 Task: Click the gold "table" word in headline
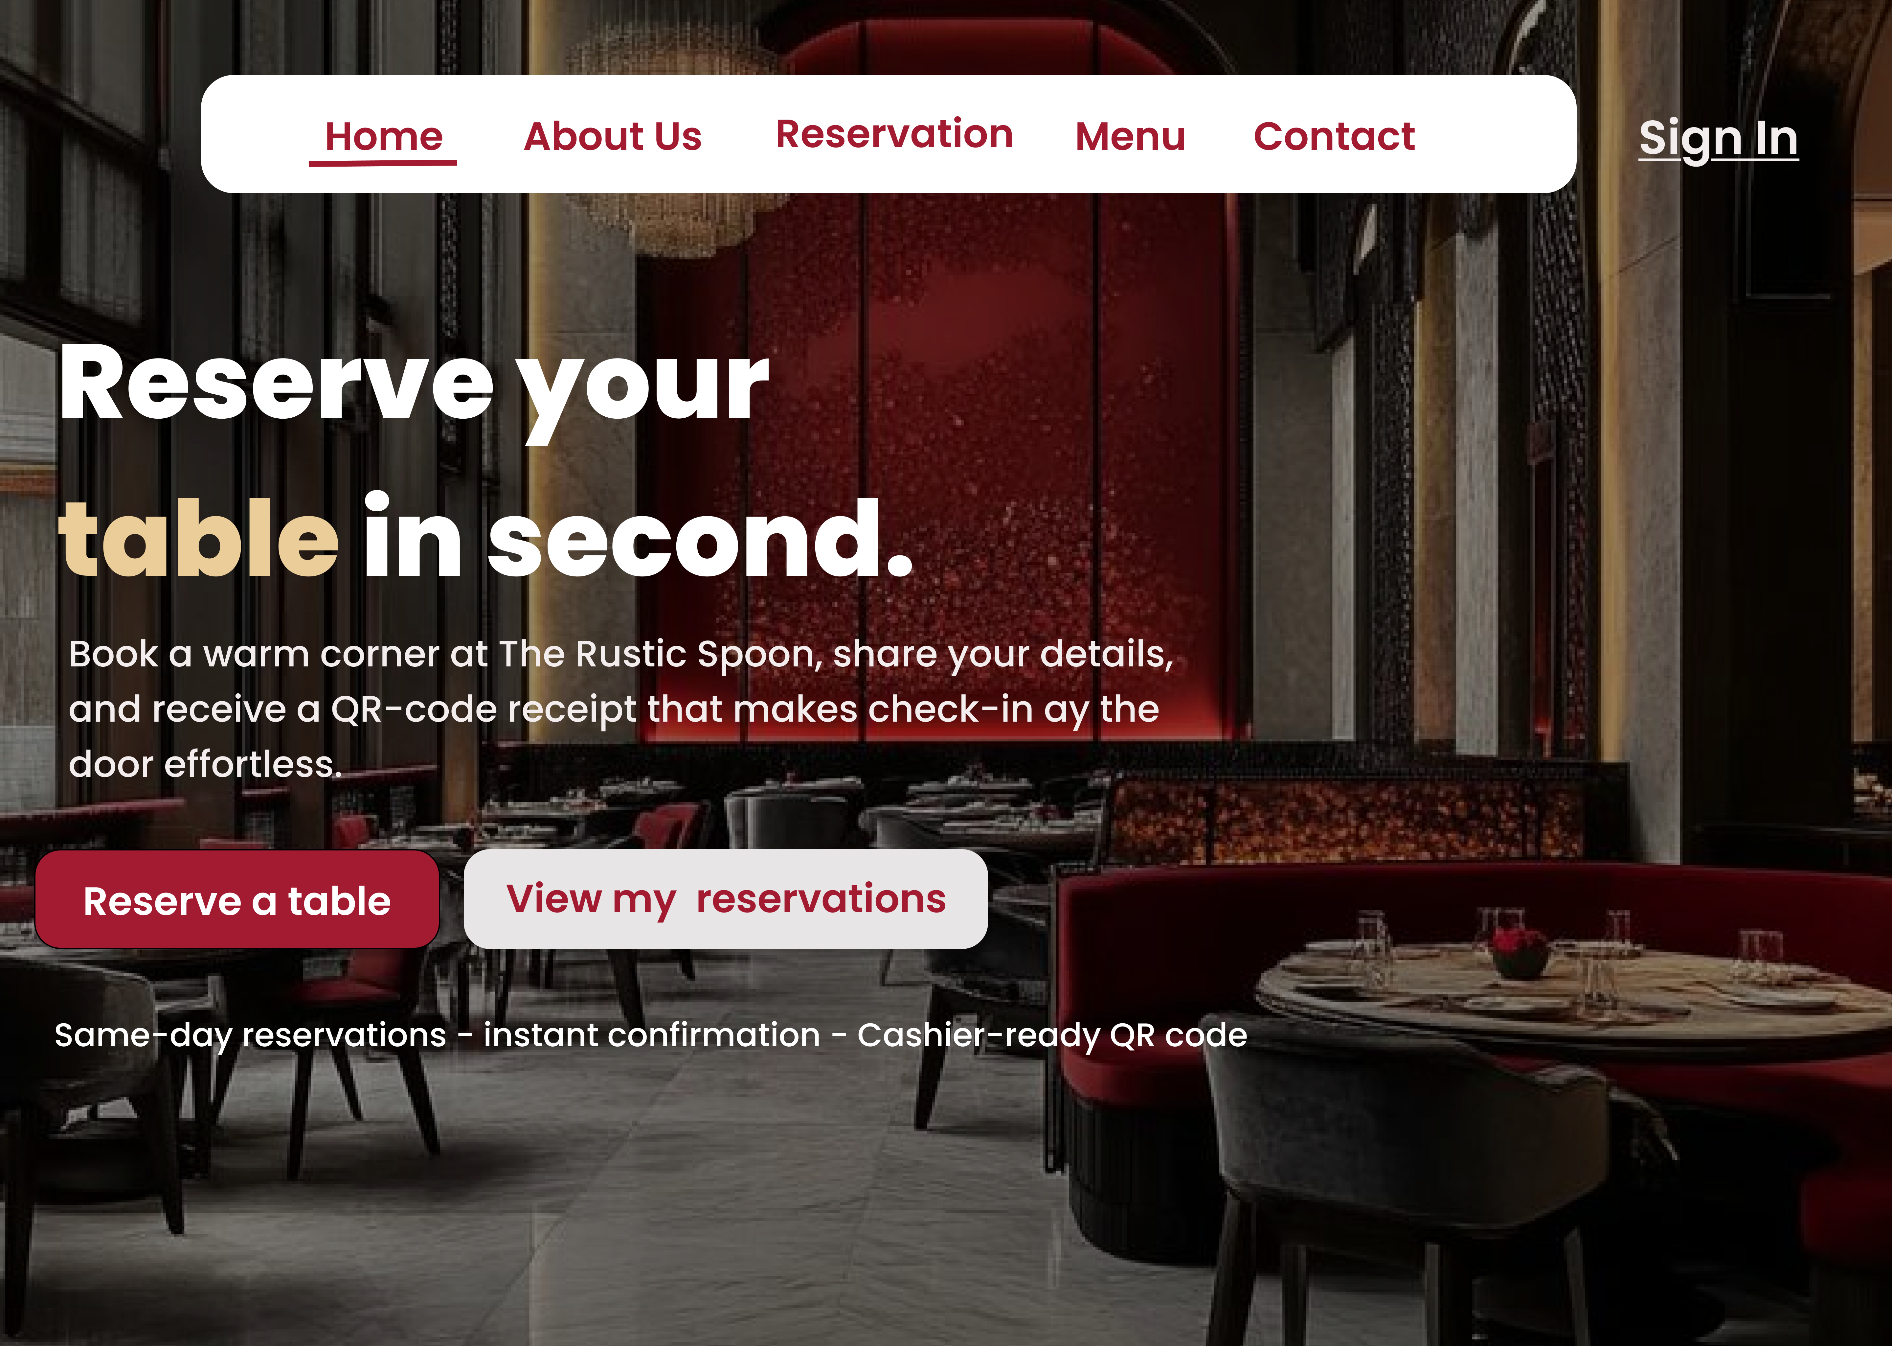pyautogui.click(x=199, y=539)
